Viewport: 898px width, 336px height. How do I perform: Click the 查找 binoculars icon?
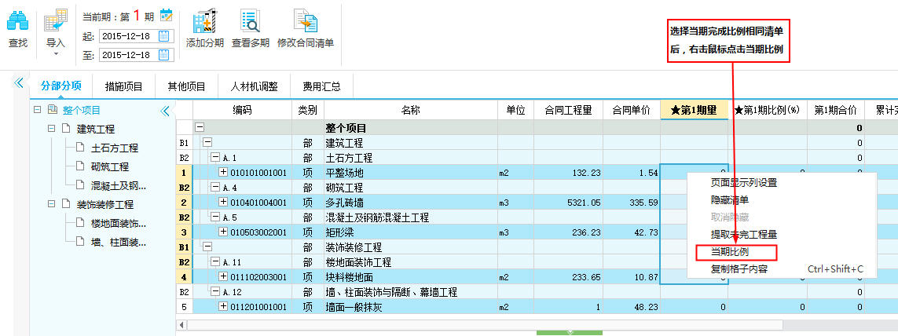click(x=17, y=22)
